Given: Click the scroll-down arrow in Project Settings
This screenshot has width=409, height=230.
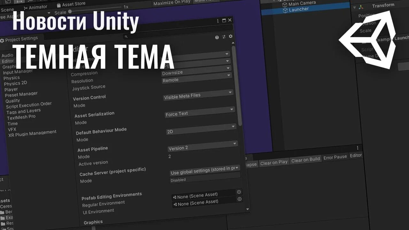Looking at the screenshot, I should click(x=247, y=209).
